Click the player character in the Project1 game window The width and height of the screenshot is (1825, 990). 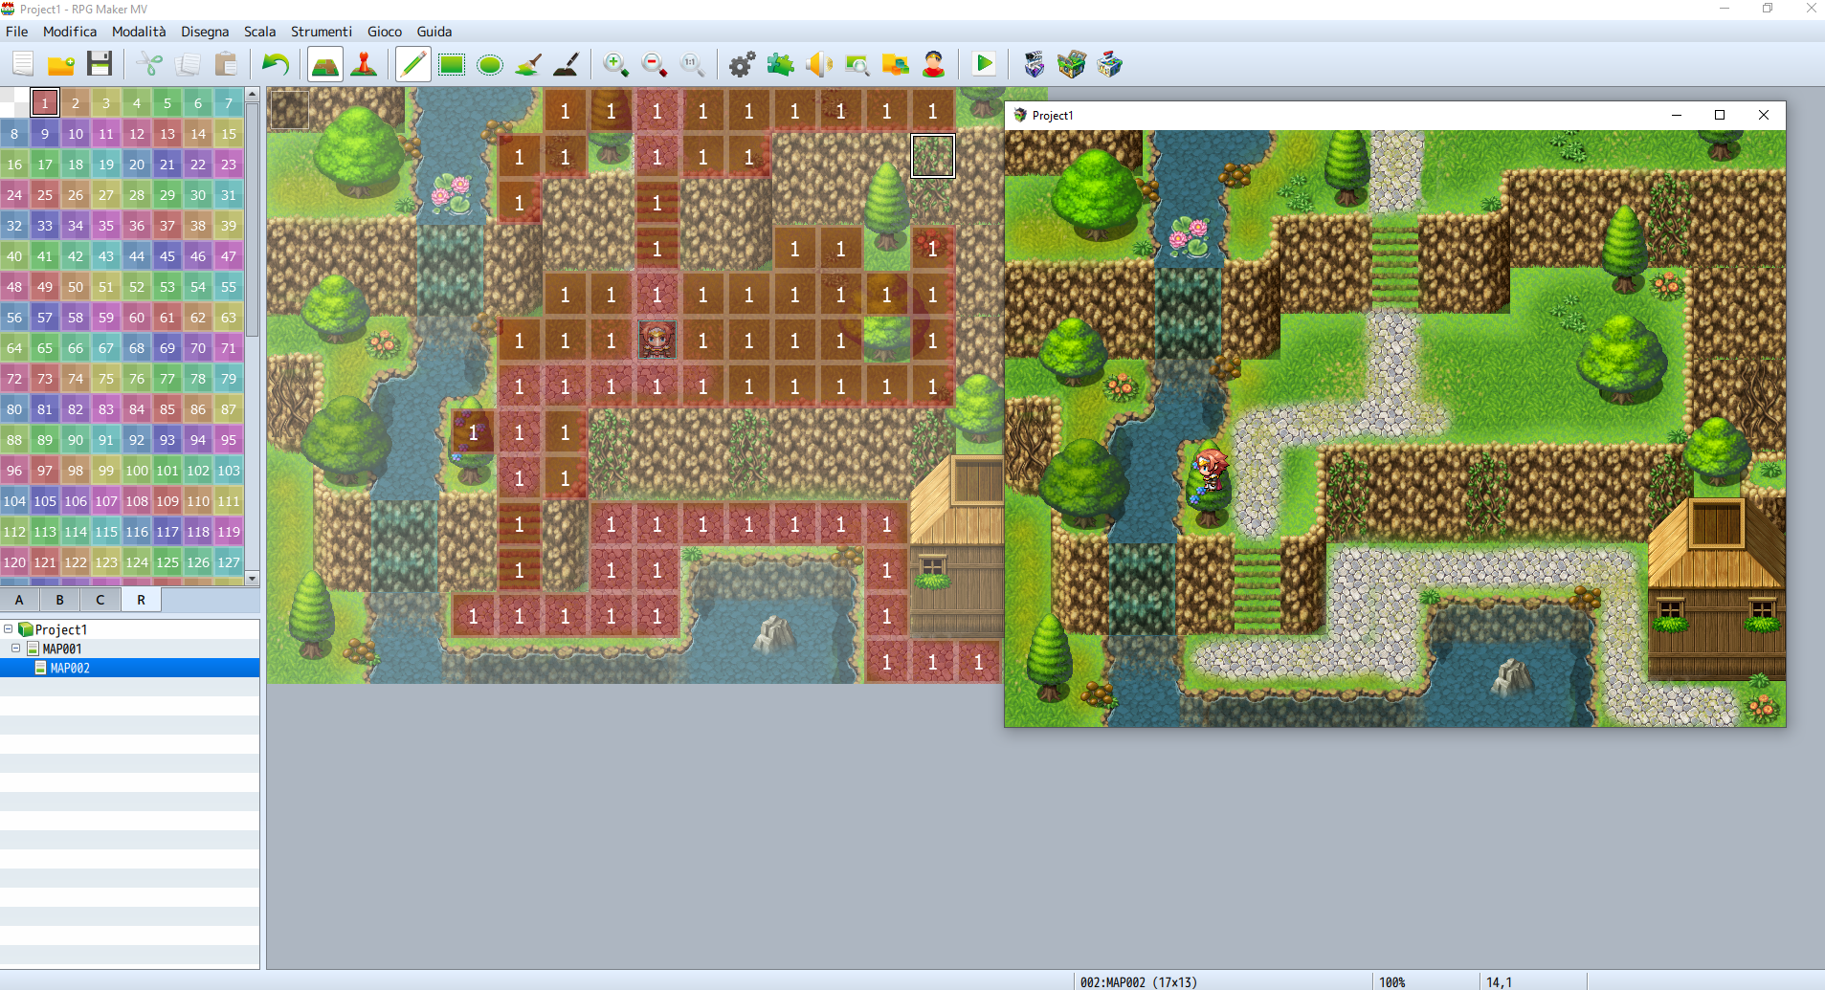click(1210, 469)
